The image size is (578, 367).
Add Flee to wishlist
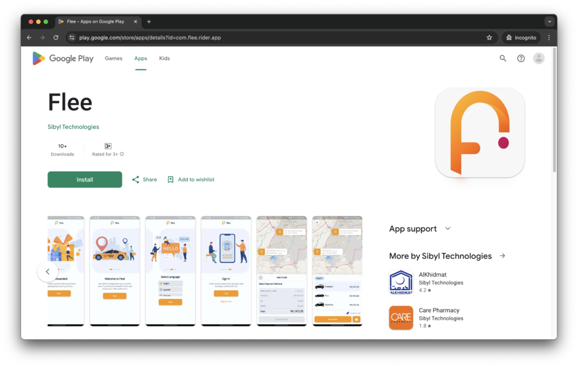(x=191, y=180)
